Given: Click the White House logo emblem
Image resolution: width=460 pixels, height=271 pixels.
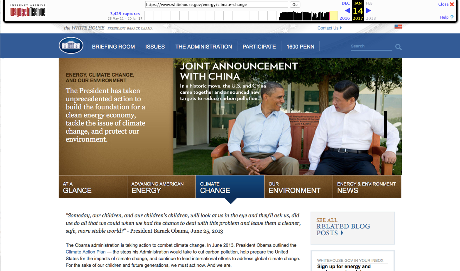Looking at the screenshot, I should coord(71,45).
